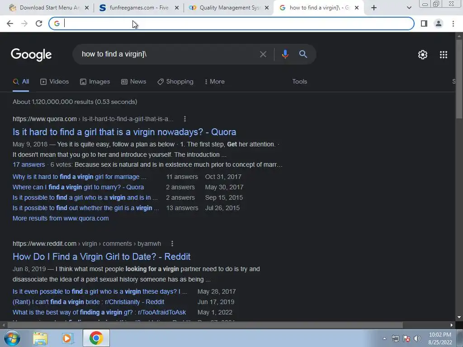Viewport: 463px width, 347px height.
Task: Switch to Shopping results
Action: pos(175,82)
